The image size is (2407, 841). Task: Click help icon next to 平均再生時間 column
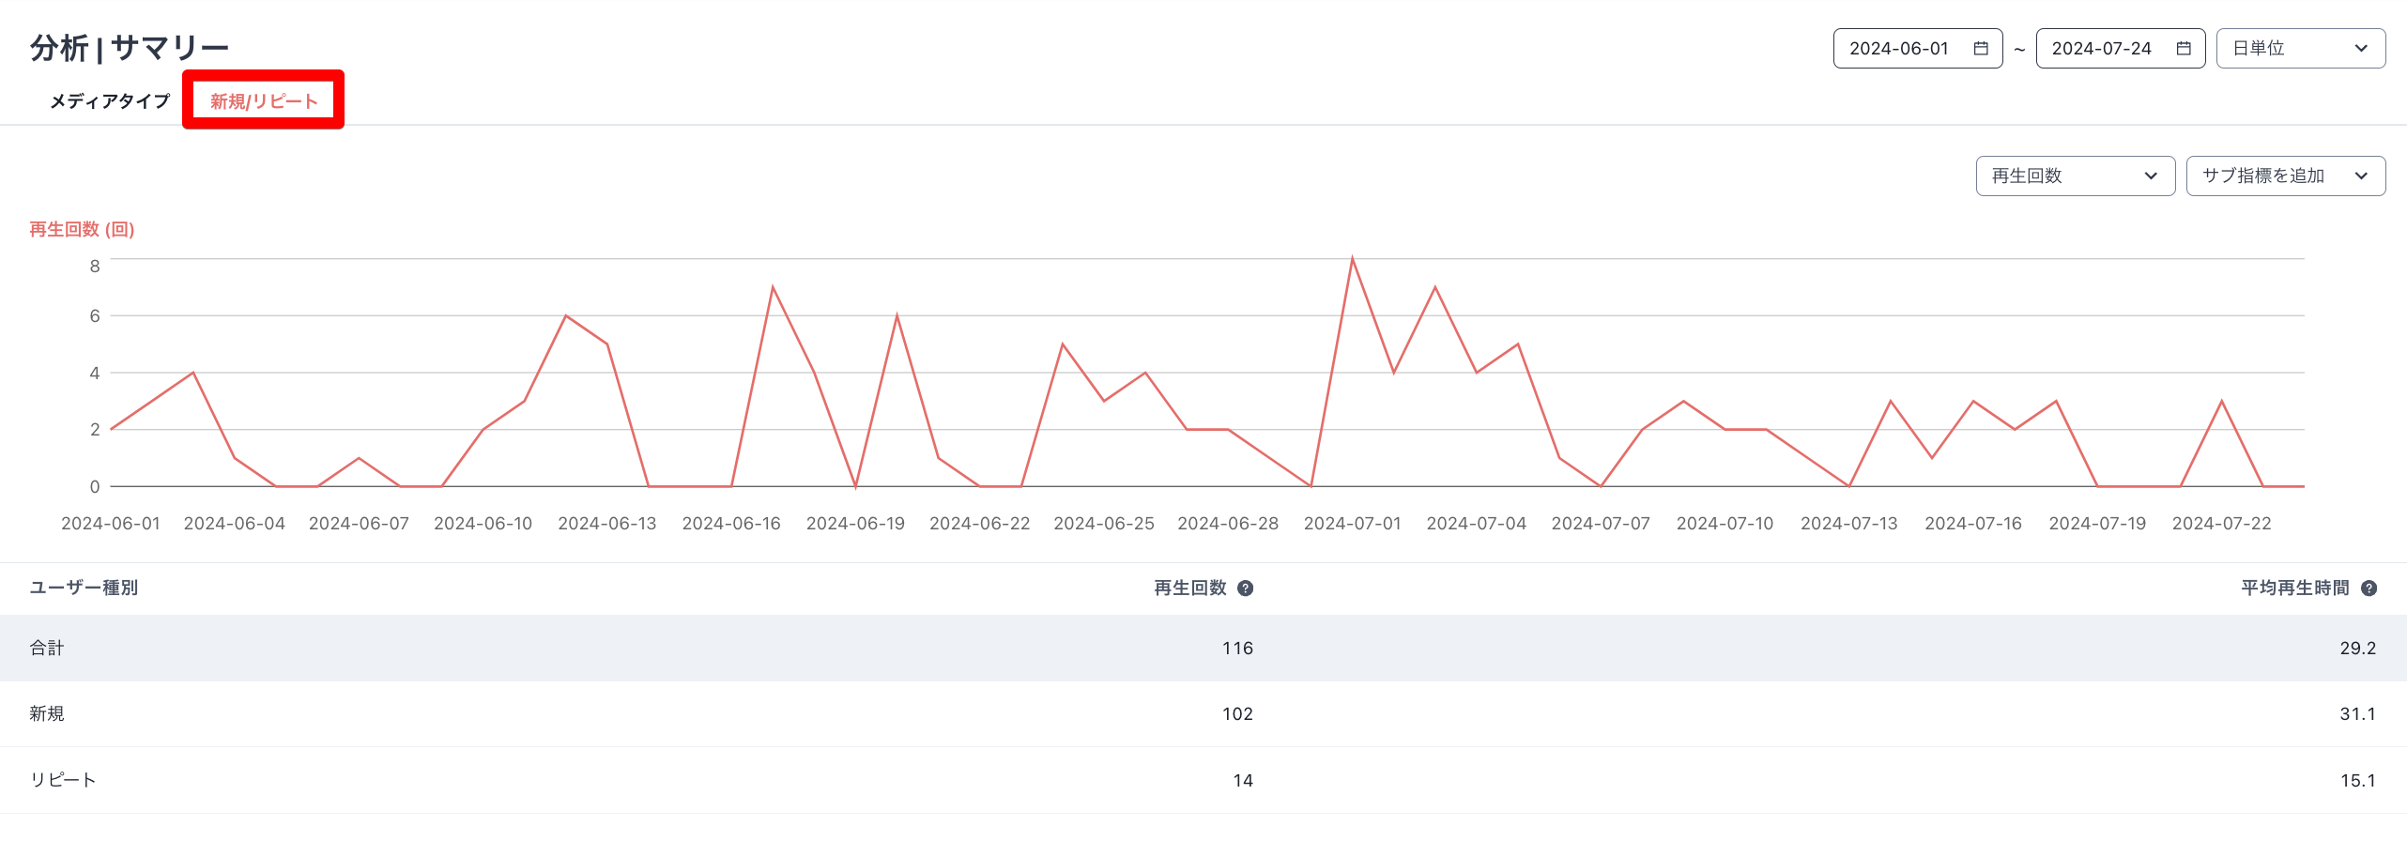[2369, 589]
